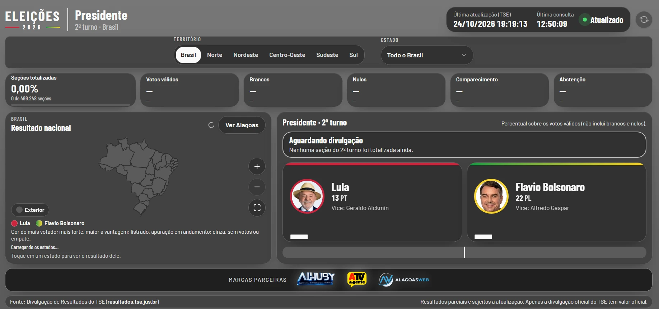Click the Brazil map graphic
Viewport: 659px width, 309px height.
pos(139,176)
